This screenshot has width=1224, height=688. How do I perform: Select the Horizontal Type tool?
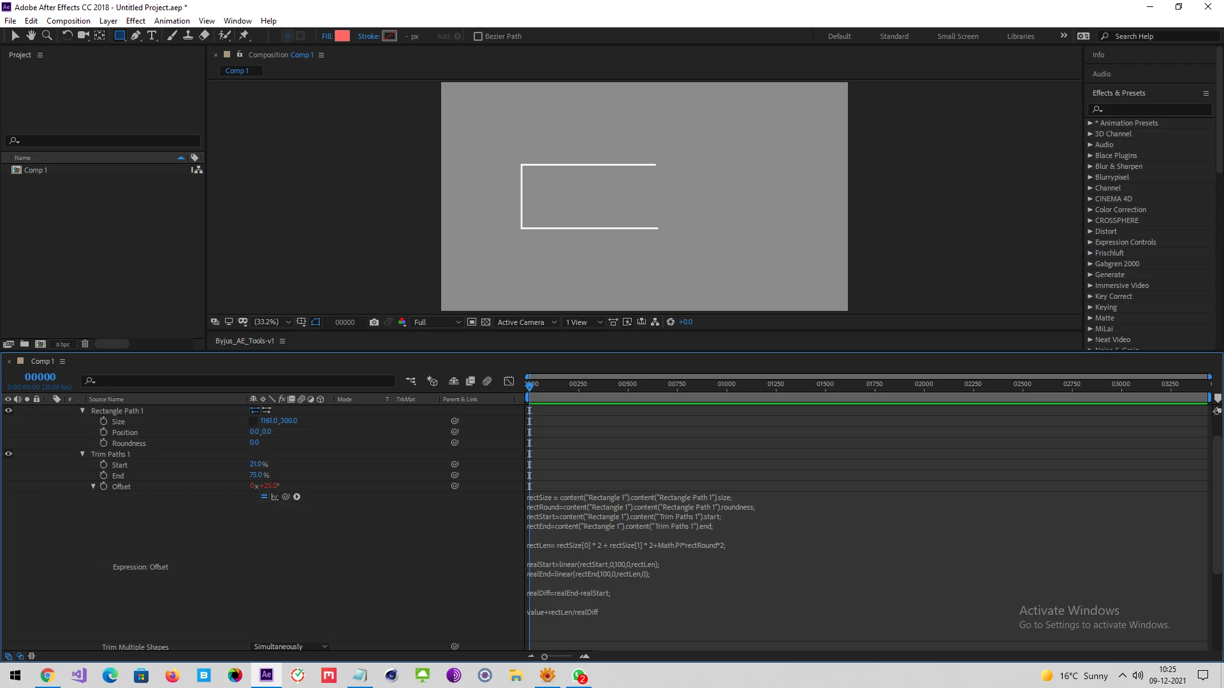152,36
